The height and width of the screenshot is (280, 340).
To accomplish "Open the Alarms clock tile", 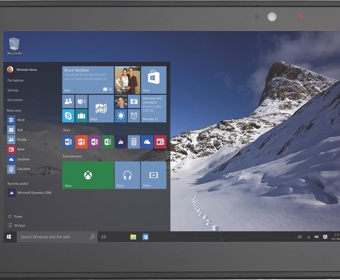I will click(134, 116).
